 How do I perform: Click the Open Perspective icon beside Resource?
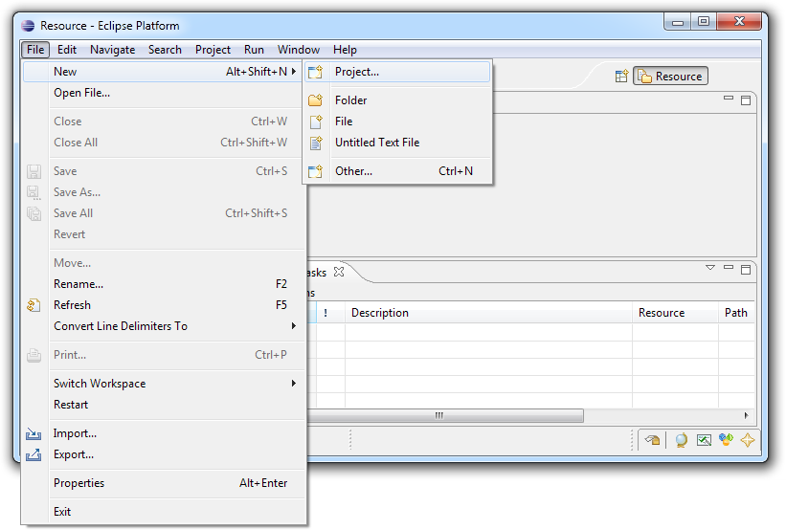pos(621,77)
